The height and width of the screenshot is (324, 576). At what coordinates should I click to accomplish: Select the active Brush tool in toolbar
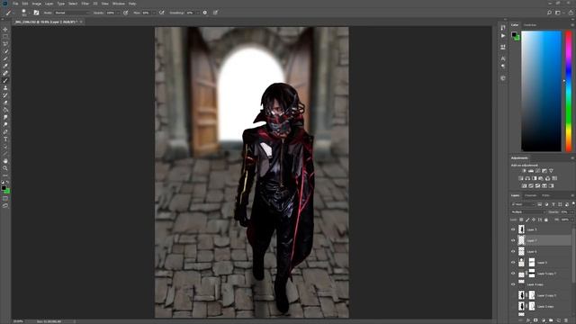(5, 81)
